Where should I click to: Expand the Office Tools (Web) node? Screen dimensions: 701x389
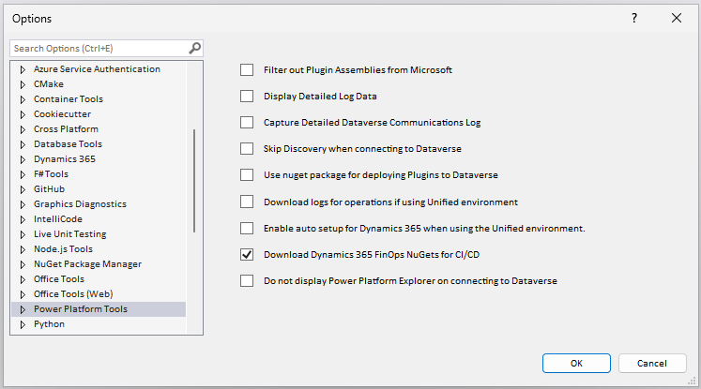click(23, 294)
